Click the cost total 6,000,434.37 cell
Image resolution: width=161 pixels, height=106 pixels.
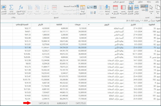point(59,103)
